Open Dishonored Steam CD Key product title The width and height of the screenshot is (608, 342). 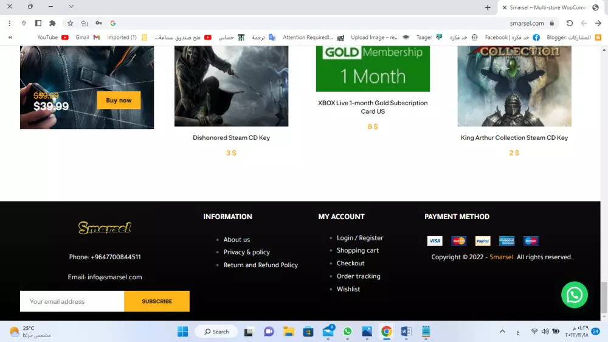tap(231, 138)
